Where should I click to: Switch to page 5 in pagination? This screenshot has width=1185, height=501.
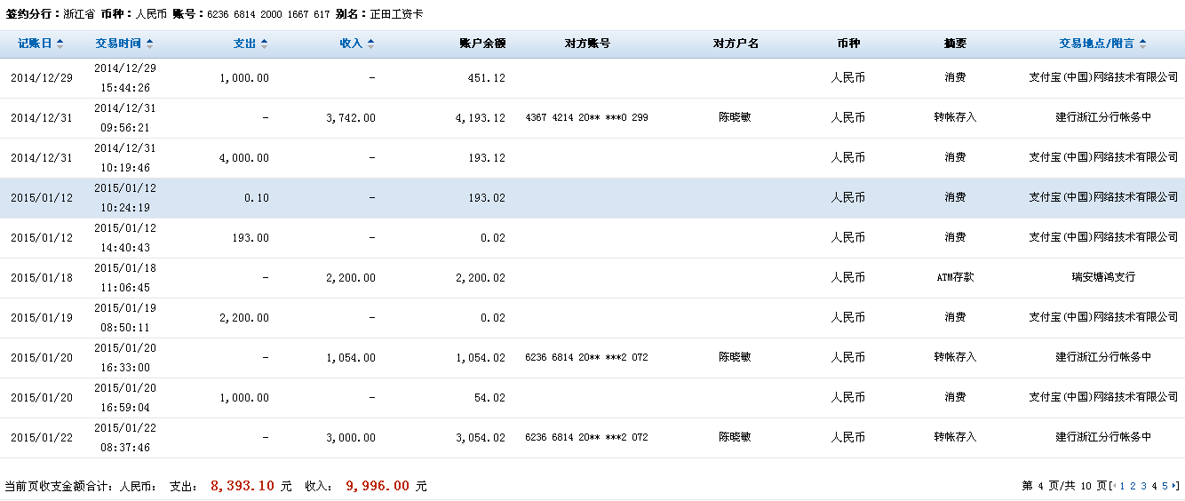click(x=1165, y=486)
